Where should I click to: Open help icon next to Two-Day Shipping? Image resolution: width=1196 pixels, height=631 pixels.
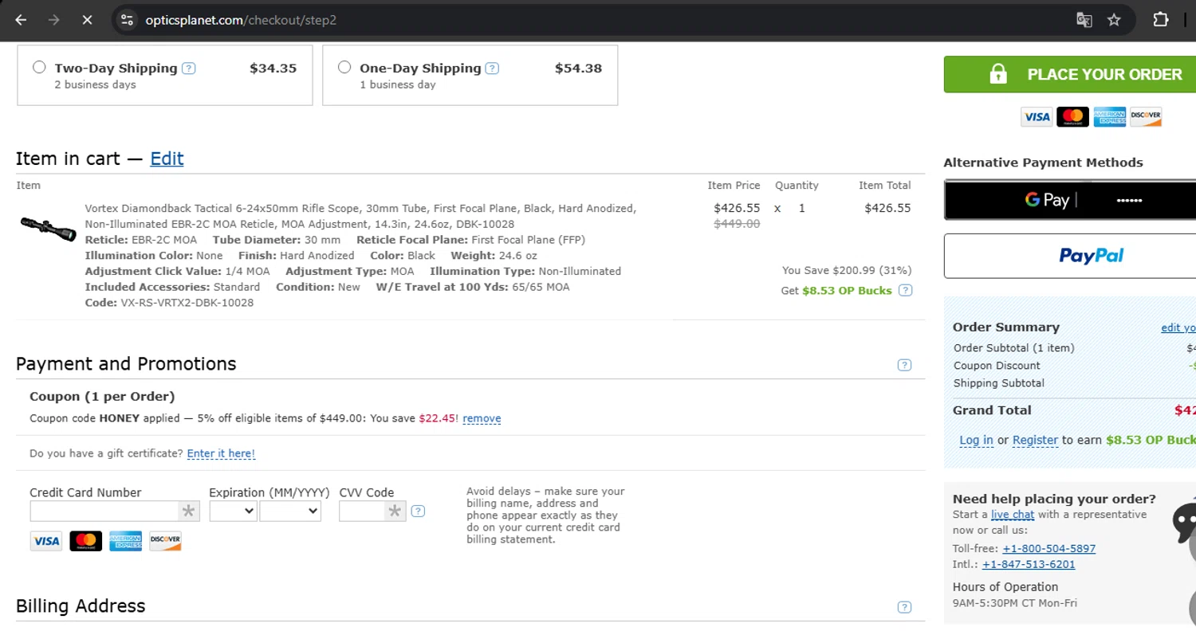(188, 69)
